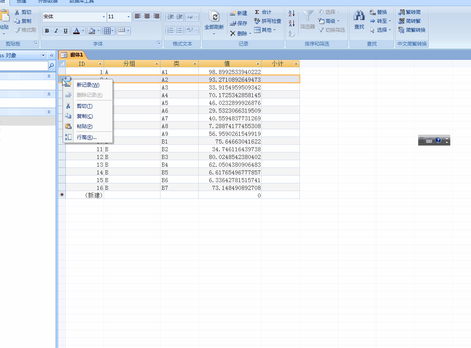Image resolution: width=471 pixels, height=348 pixels.
Task: Convert Traditional to Simplified (繁转简)
Action: (409, 12)
